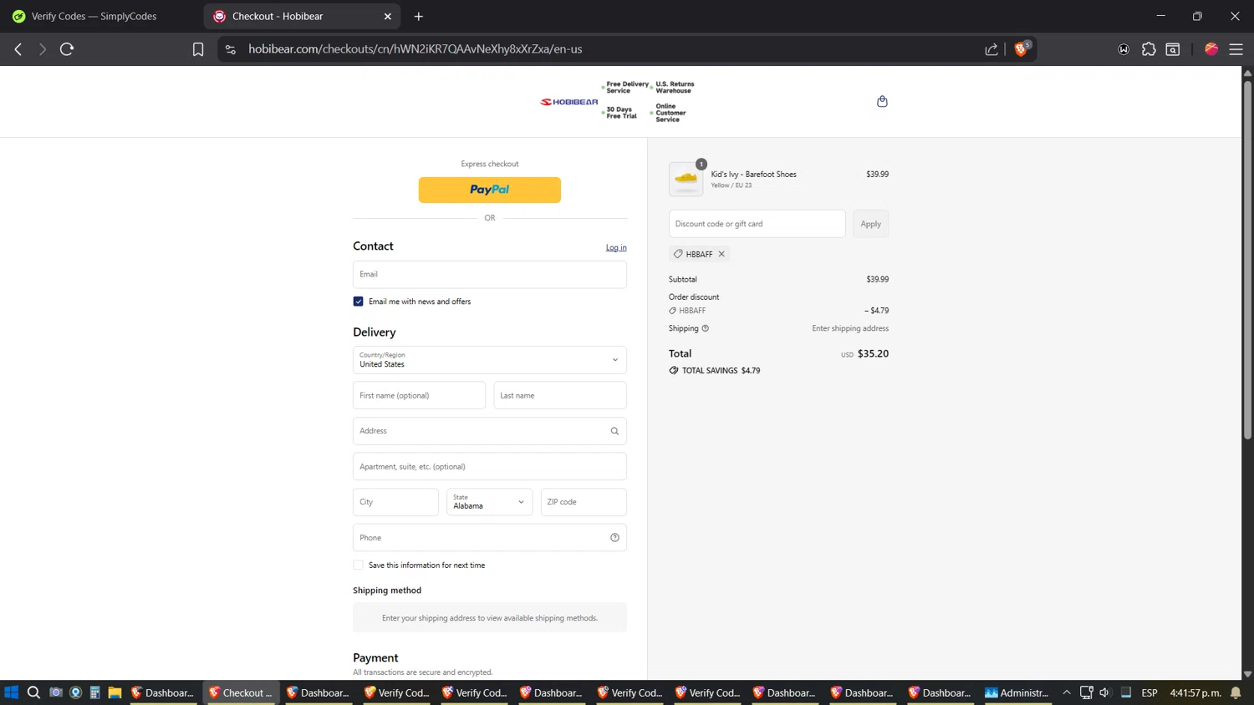The image size is (1254, 705).
Task: Click the total amount $35.20
Action: (873, 353)
